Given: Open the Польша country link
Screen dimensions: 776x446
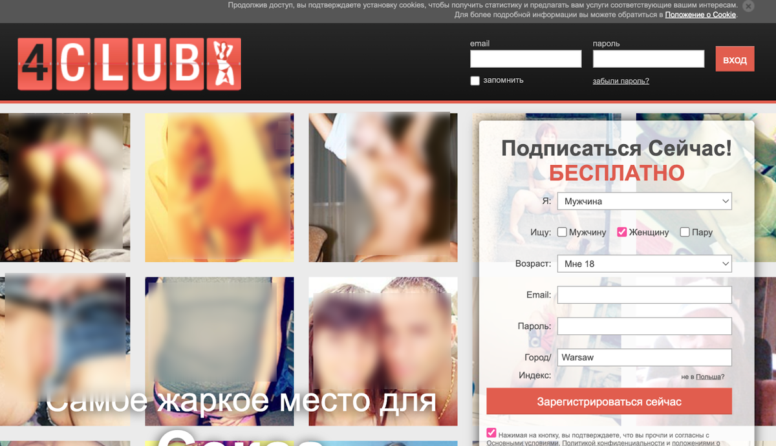Looking at the screenshot, I should (x=708, y=377).
